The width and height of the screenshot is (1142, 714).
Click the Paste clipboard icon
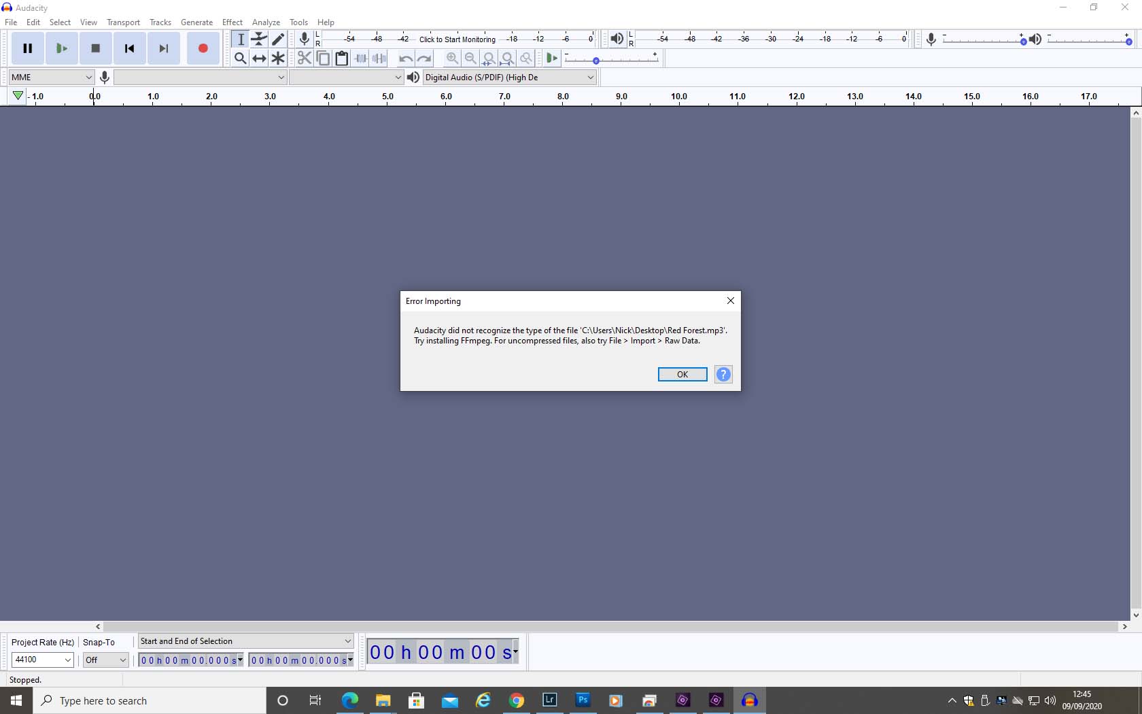click(x=341, y=58)
